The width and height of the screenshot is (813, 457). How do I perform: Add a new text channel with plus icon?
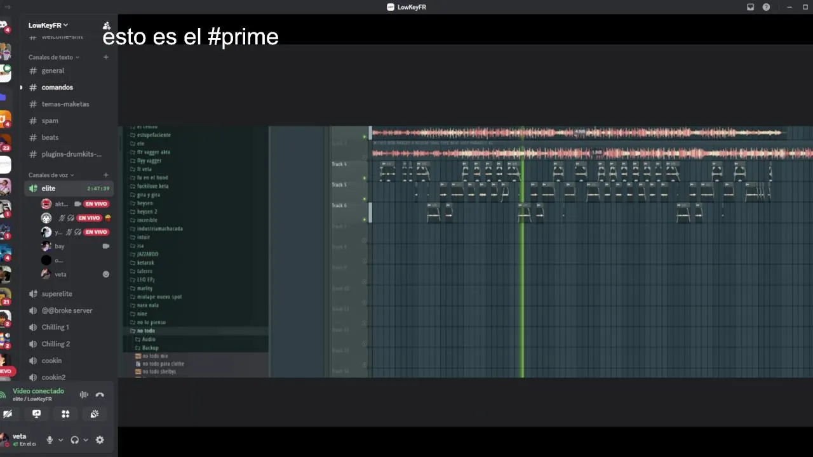pyautogui.click(x=106, y=57)
